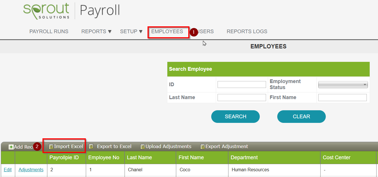The width and height of the screenshot is (378, 177).
Task: Select the 'Human Resources' department cell
Action: point(274,170)
